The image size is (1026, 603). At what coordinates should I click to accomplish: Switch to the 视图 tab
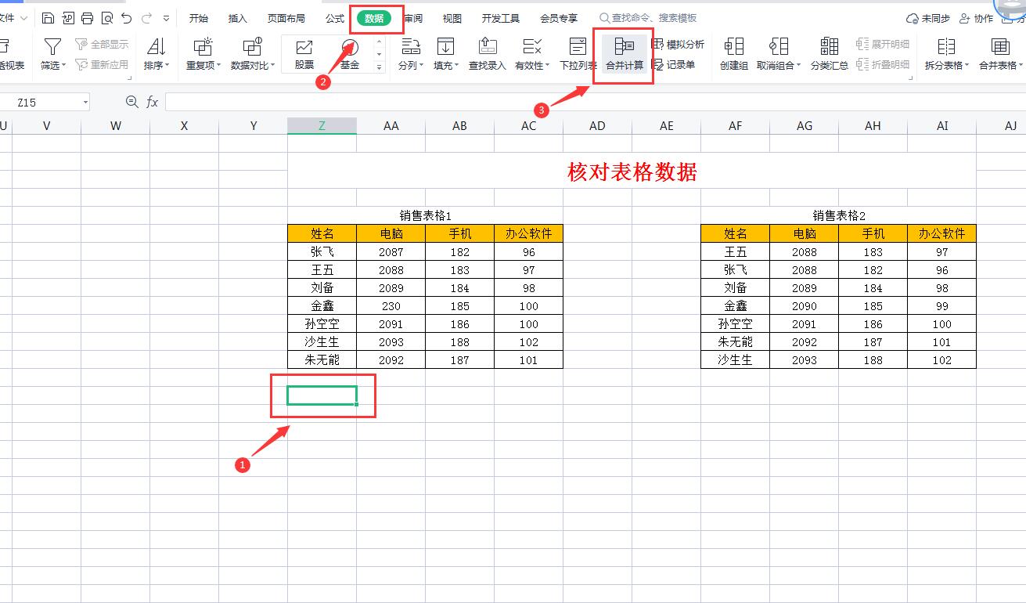(x=452, y=18)
